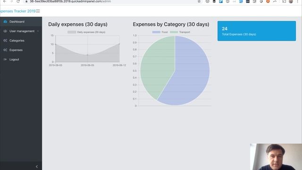The image size is (302, 170).
Task: Click the Expenses Tracker 2019 brand link
Action: tap(17, 11)
